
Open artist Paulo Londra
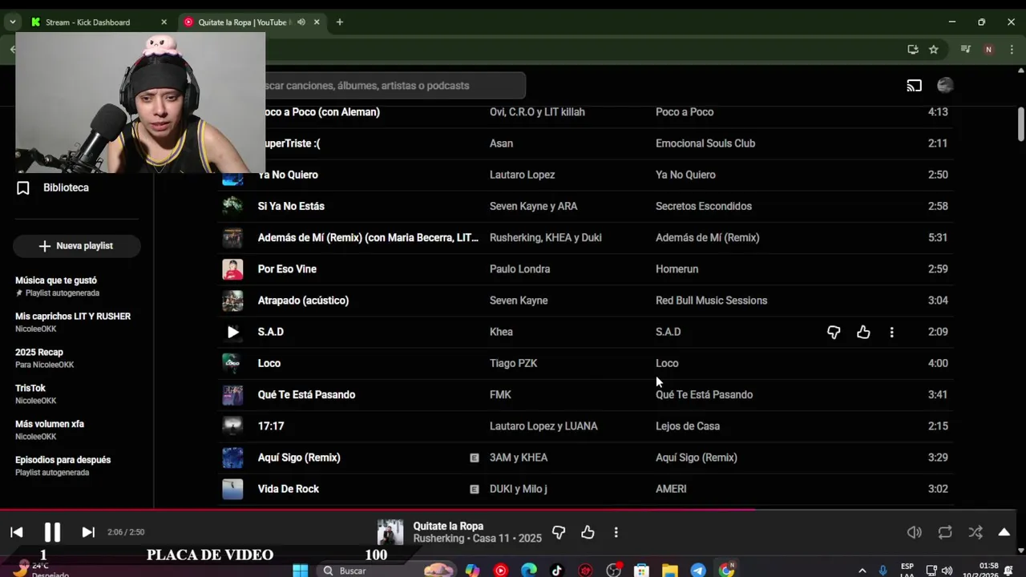click(x=519, y=269)
